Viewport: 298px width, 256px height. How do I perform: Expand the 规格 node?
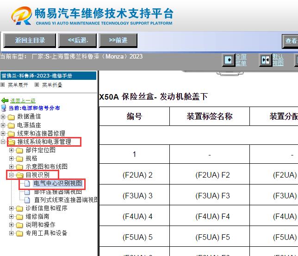[x=11, y=158]
